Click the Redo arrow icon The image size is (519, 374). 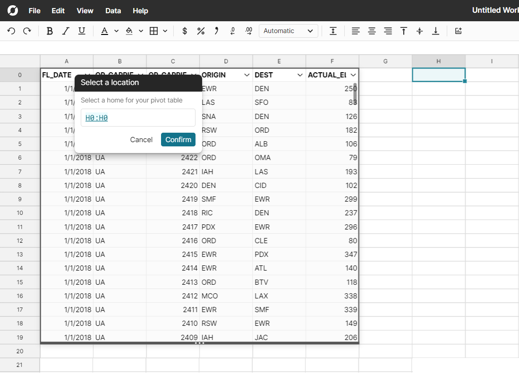coord(27,31)
